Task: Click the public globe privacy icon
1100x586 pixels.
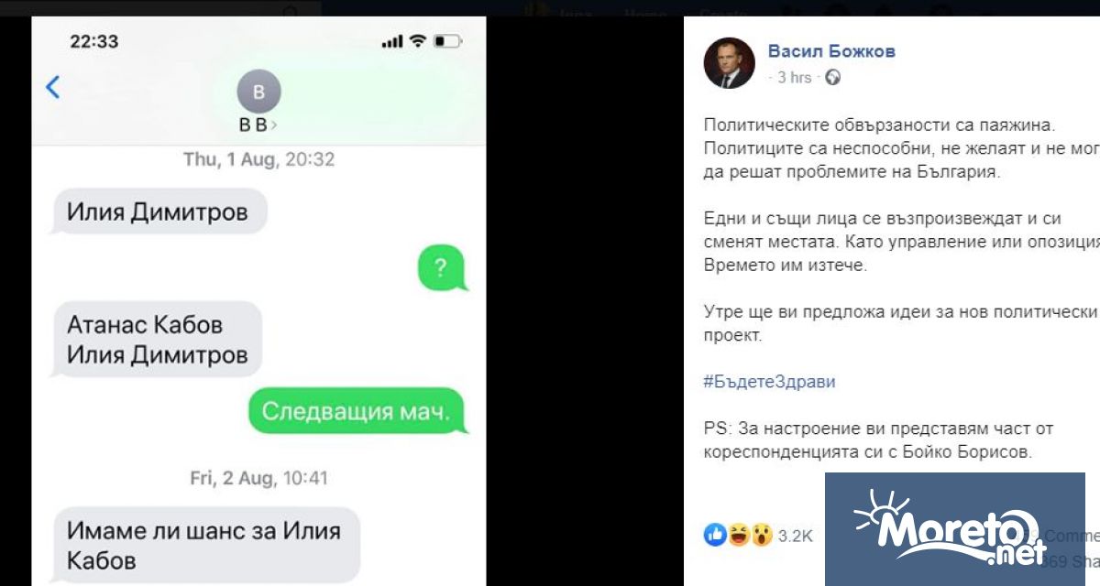Action: click(x=833, y=78)
